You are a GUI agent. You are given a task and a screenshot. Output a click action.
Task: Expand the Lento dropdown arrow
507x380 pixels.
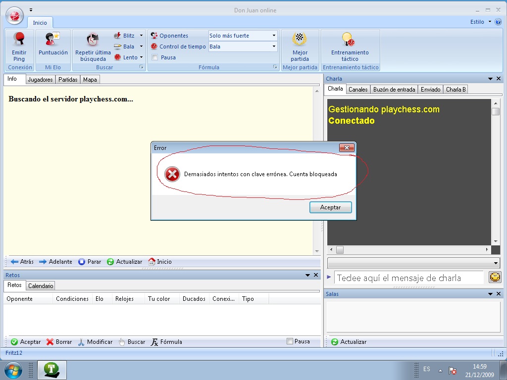pyautogui.click(x=141, y=57)
